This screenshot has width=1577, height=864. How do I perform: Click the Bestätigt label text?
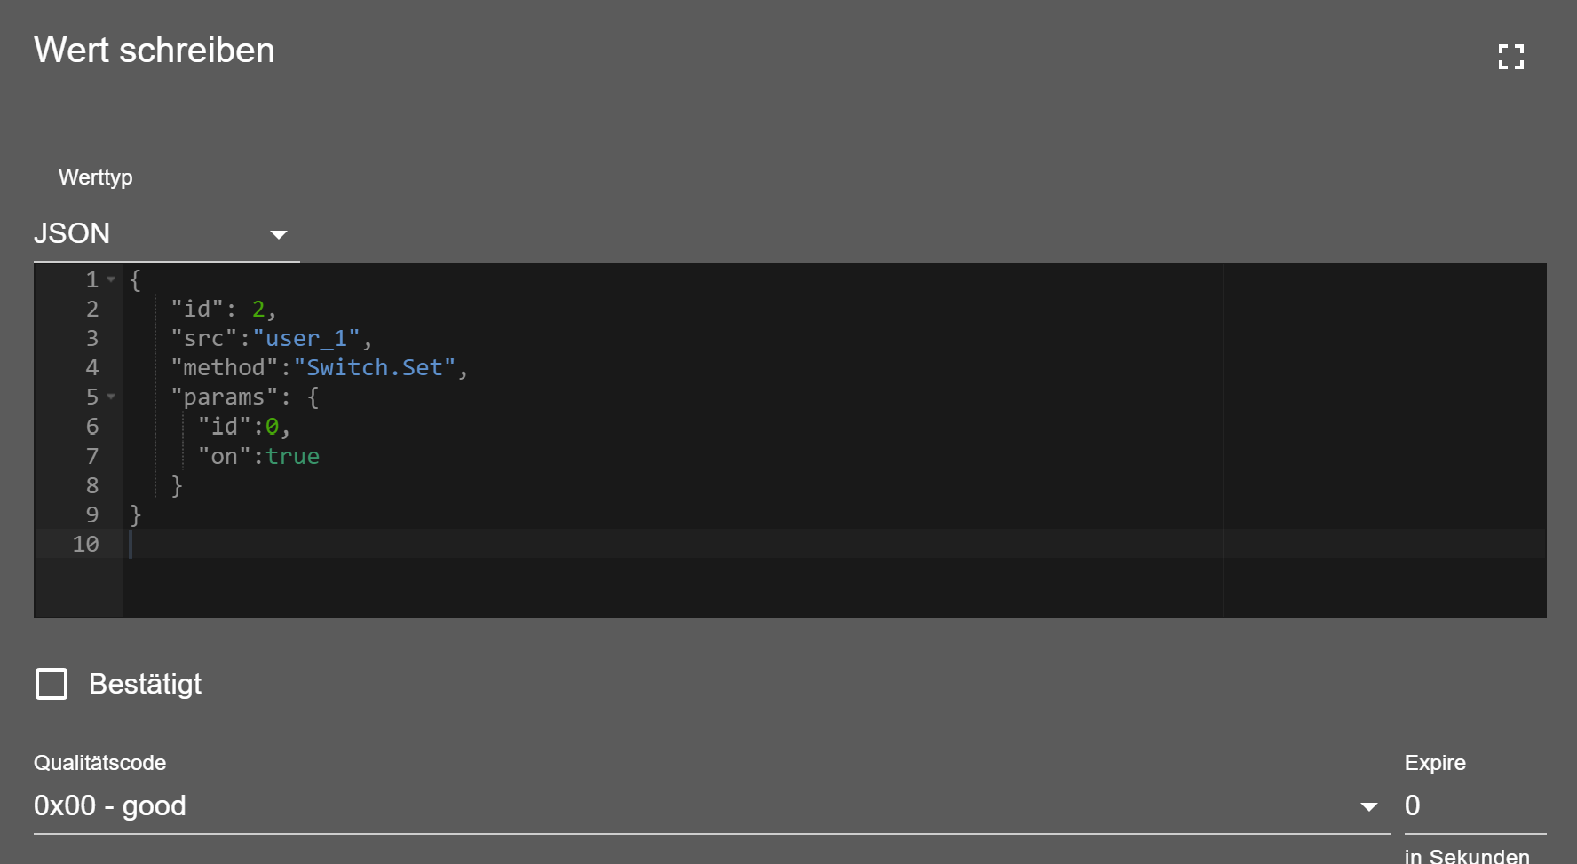(145, 684)
